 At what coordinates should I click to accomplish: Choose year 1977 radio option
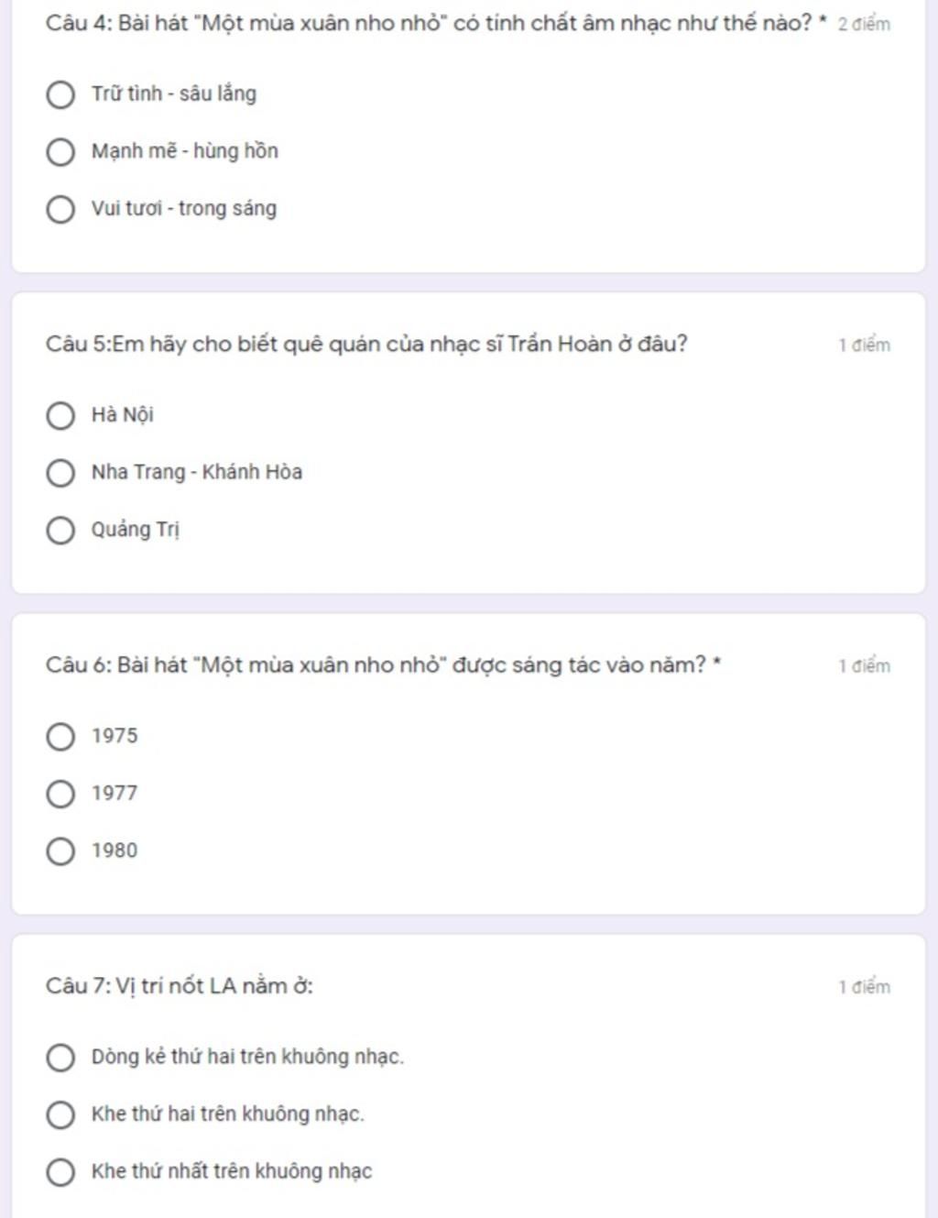click(60, 794)
